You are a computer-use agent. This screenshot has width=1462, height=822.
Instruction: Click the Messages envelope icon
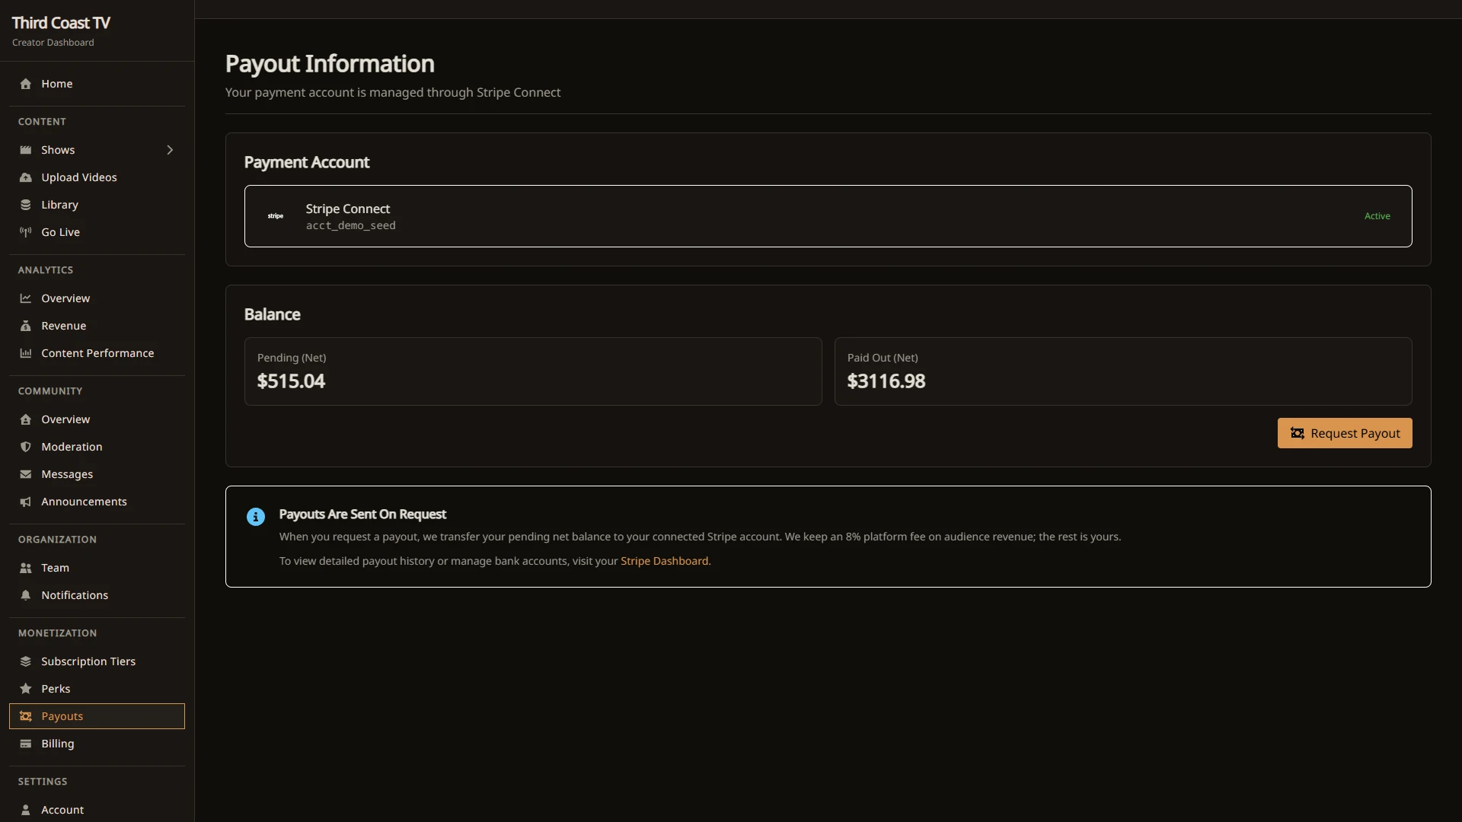click(x=26, y=474)
